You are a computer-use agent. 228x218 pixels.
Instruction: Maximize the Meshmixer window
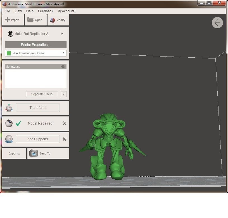click(x=209, y=3)
